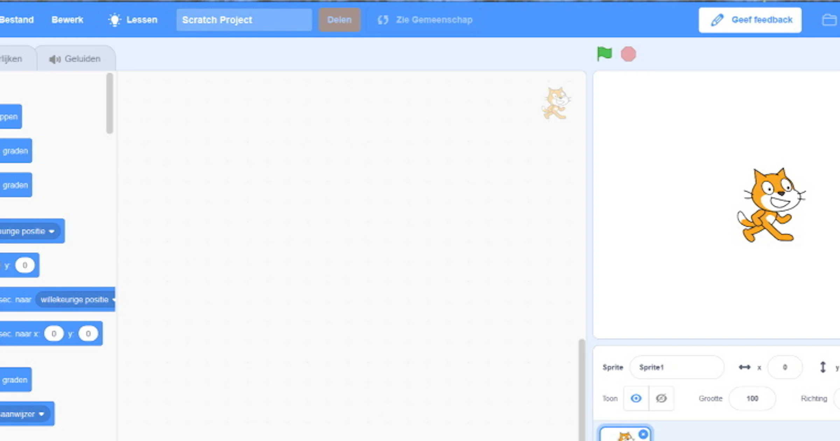Click the 'graden' direction block above muisaanwijzer block

click(x=15, y=380)
